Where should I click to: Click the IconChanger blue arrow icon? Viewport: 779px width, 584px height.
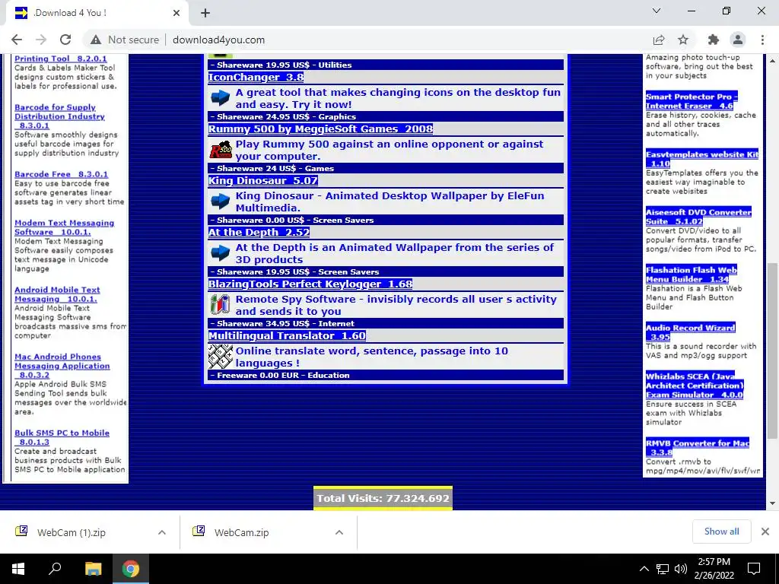220,97
